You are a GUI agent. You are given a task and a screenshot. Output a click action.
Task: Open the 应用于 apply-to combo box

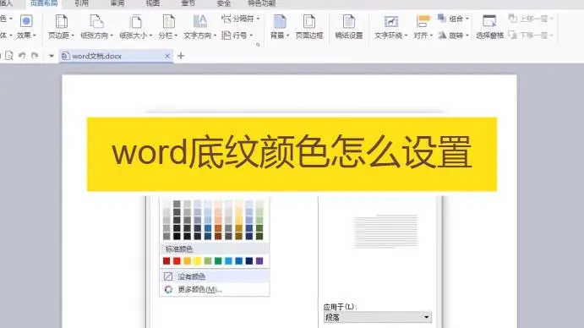click(x=378, y=317)
